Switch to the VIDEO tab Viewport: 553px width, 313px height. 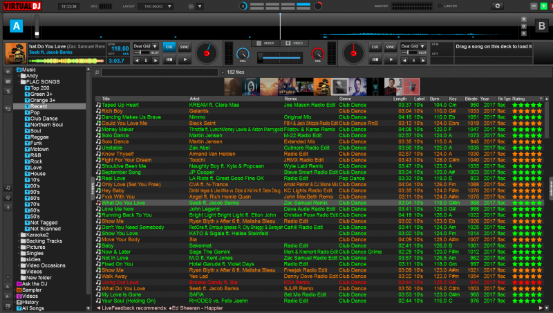coord(294,43)
